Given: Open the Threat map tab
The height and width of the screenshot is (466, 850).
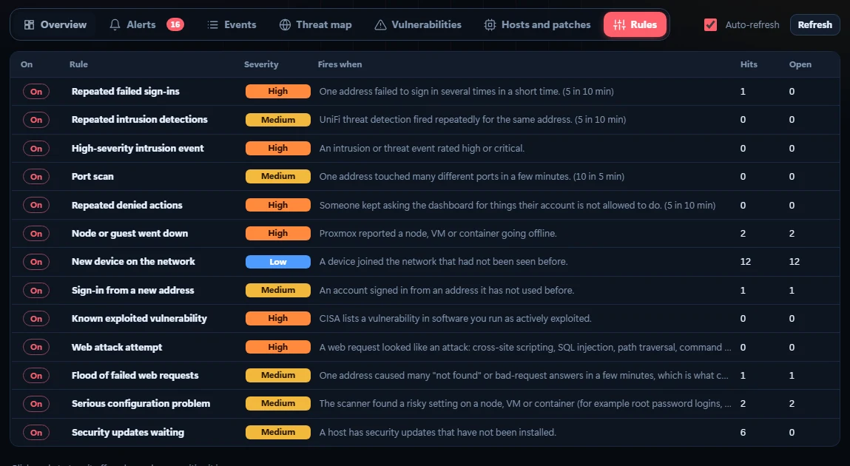Looking at the screenshot, I should click(316, 25).
